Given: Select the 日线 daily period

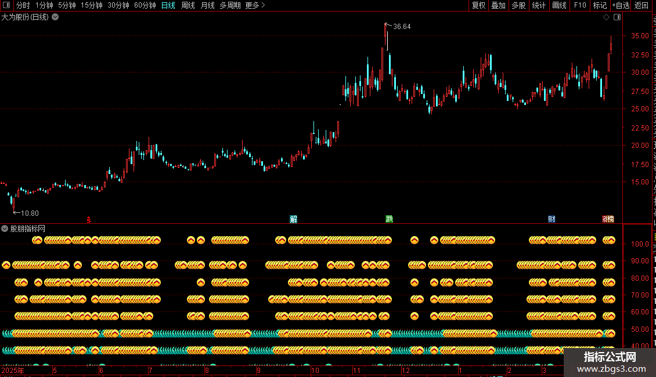Looking at the screenshot, I should [168, 5].
